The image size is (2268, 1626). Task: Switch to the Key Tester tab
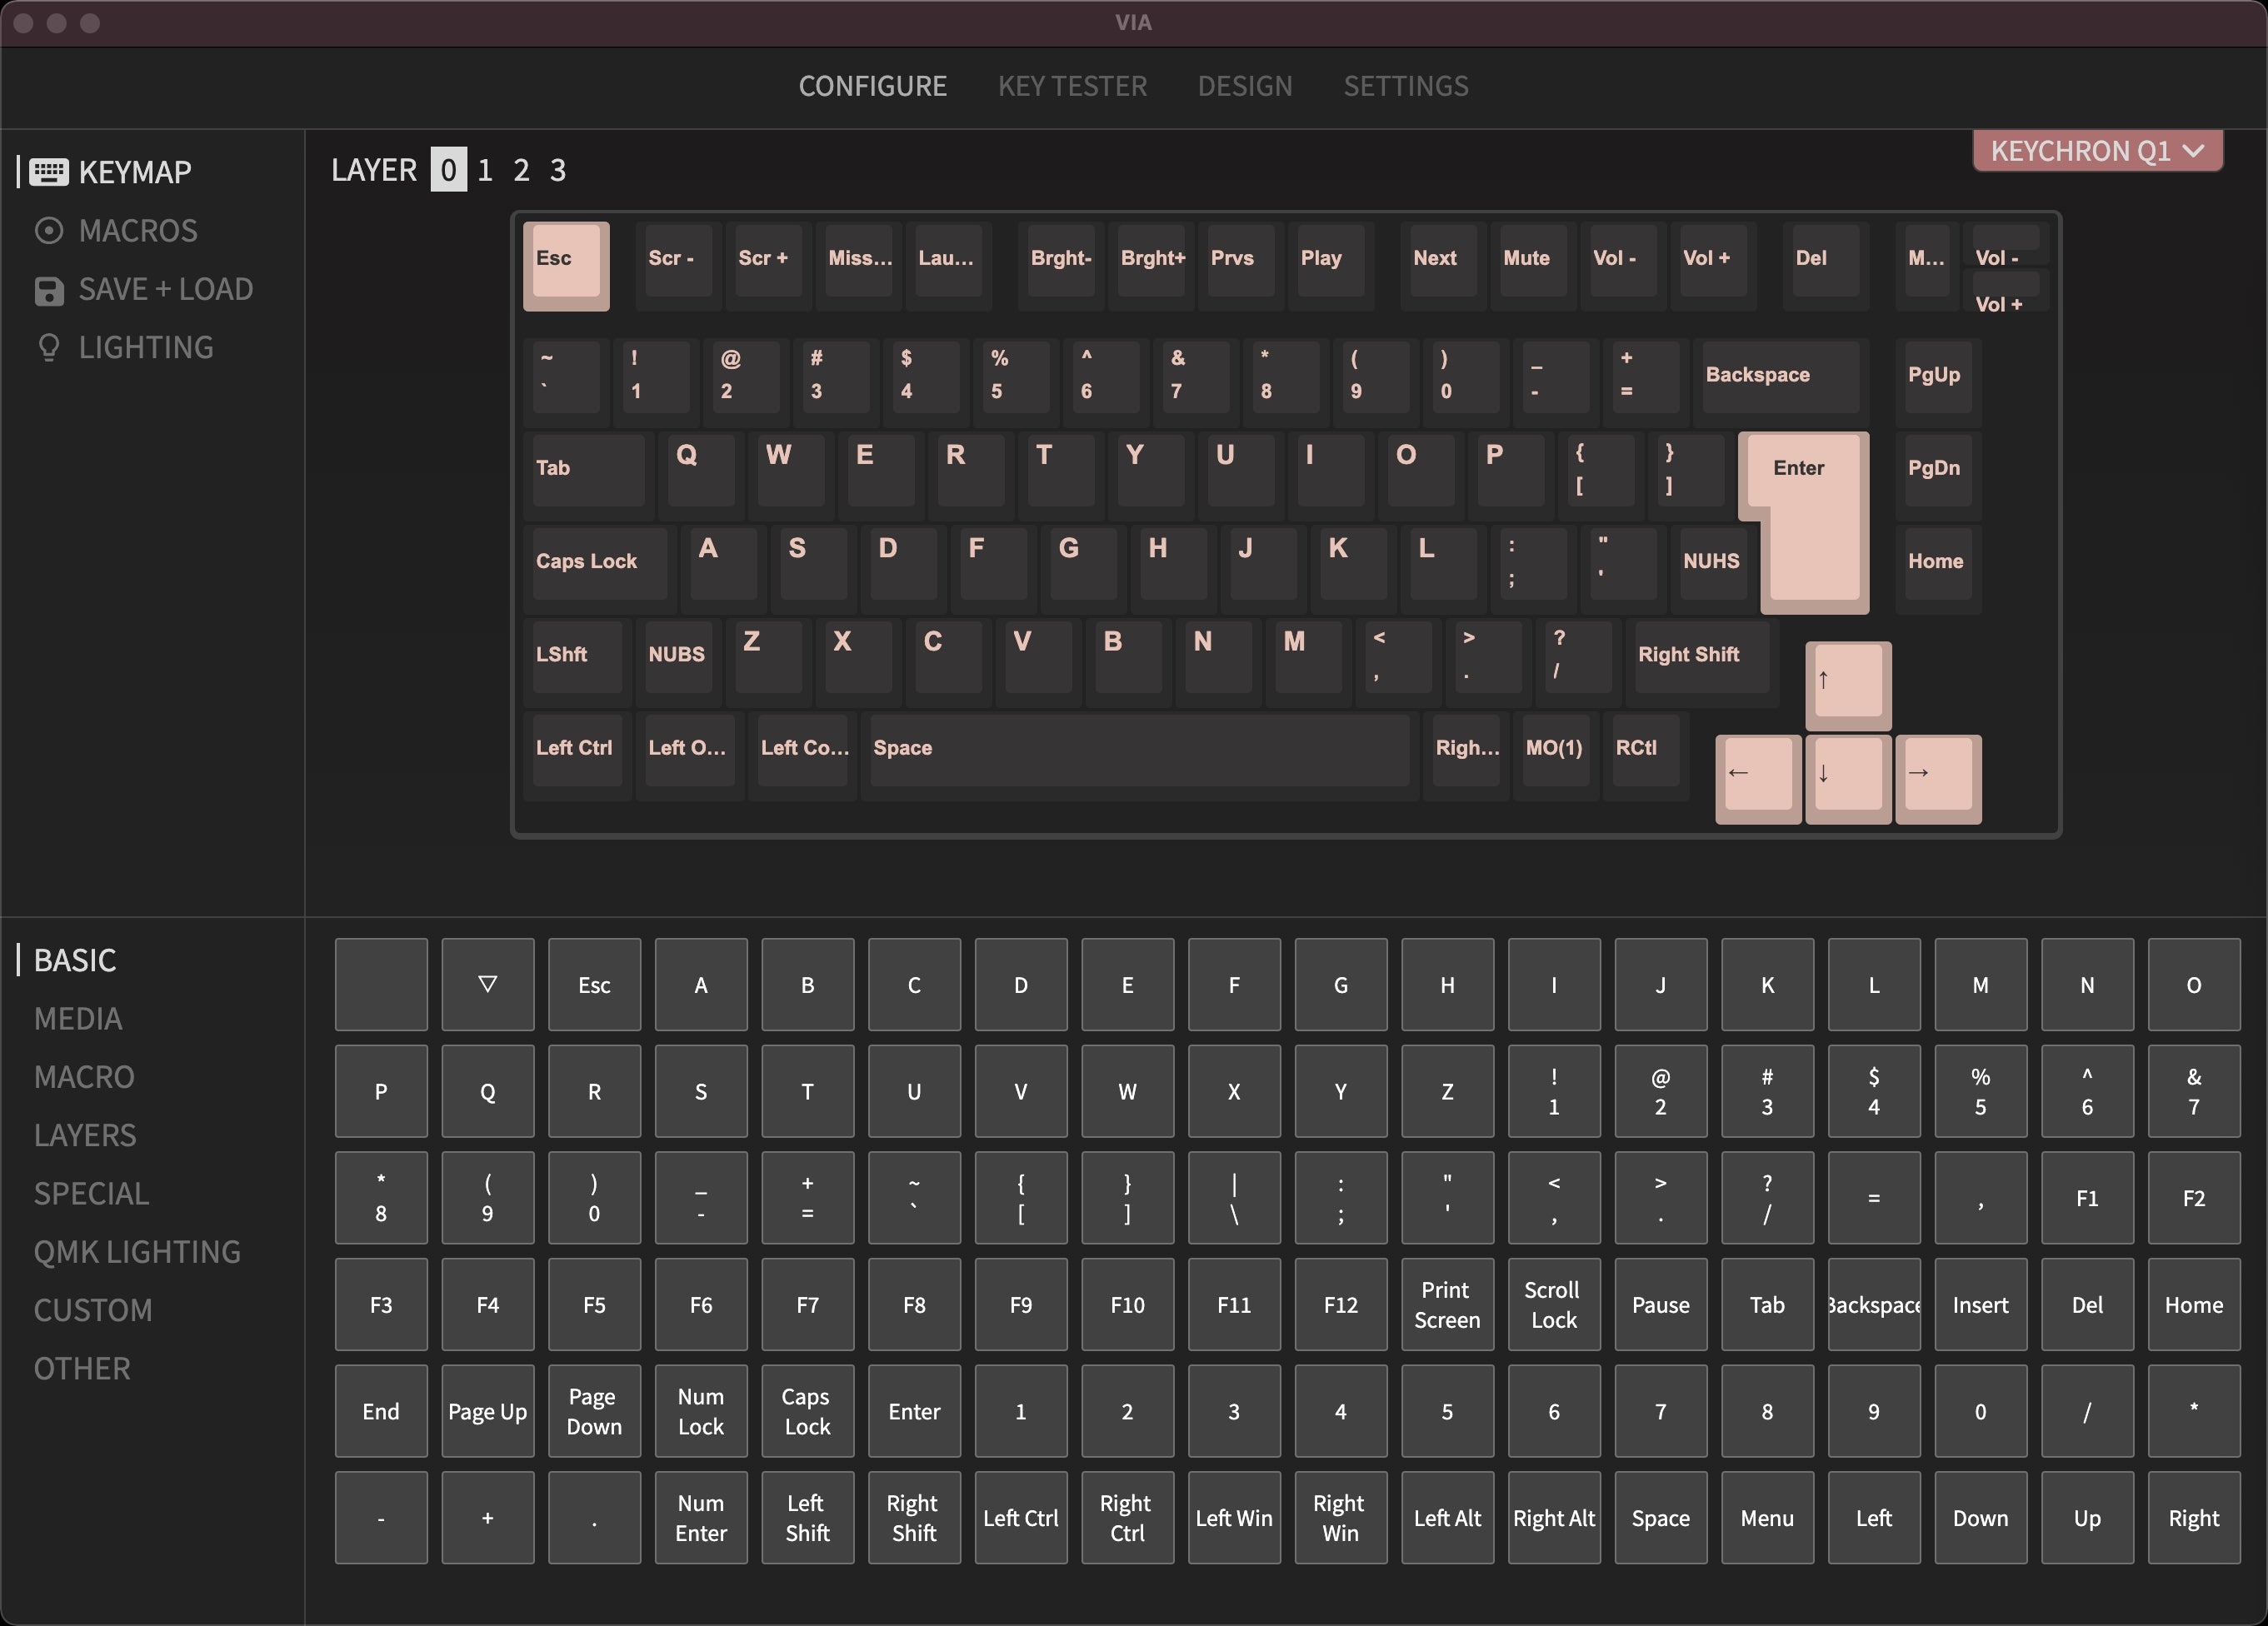[1072, 86]
